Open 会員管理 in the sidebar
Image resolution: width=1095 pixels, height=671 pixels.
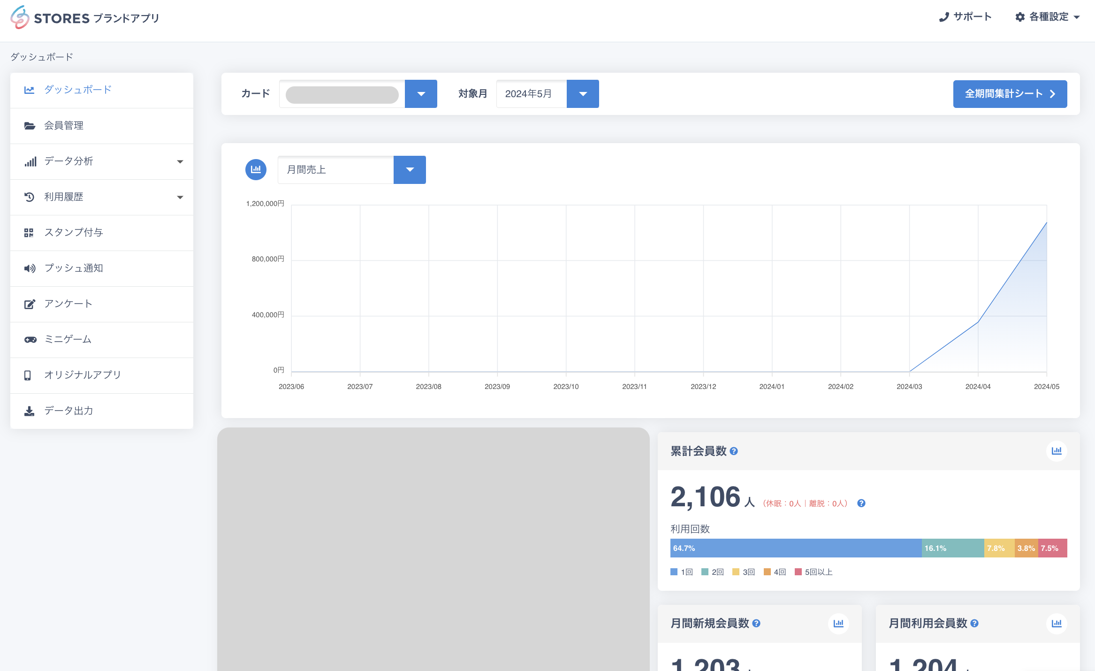tap(64, 126)
